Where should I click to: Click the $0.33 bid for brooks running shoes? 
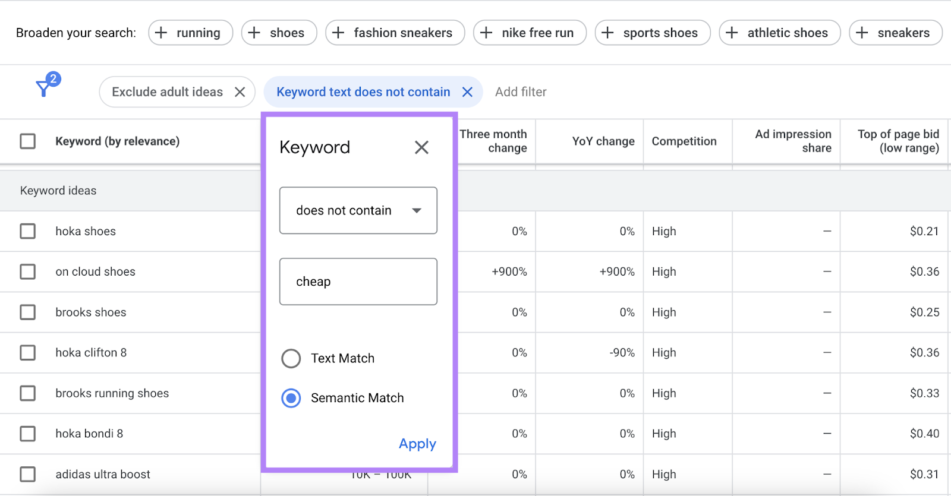pos(924,393)
